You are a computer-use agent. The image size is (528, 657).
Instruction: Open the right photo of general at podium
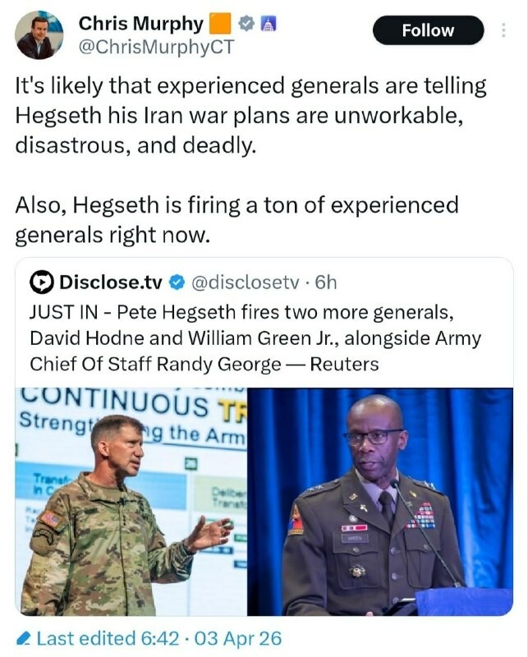tap(382, 501)
